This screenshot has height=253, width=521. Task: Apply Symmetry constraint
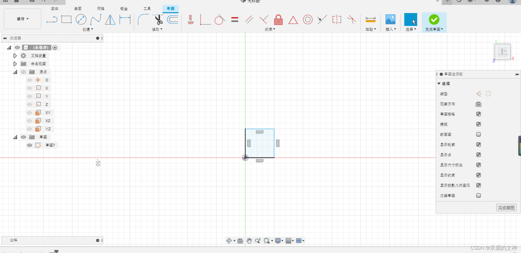pyautogui.click(x=337, y=20)
